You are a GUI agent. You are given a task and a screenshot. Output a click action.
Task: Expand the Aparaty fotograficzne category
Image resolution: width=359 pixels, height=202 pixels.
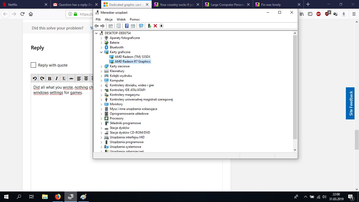click(101, 38)
